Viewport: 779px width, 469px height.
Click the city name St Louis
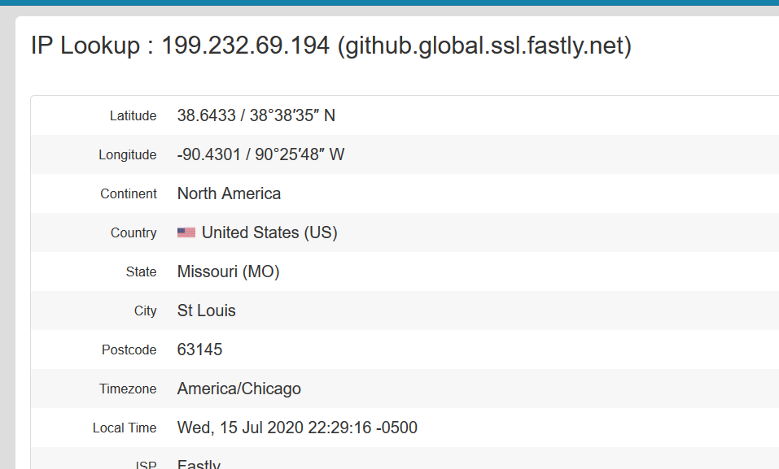pyautogui.click(x=207, y=310)
